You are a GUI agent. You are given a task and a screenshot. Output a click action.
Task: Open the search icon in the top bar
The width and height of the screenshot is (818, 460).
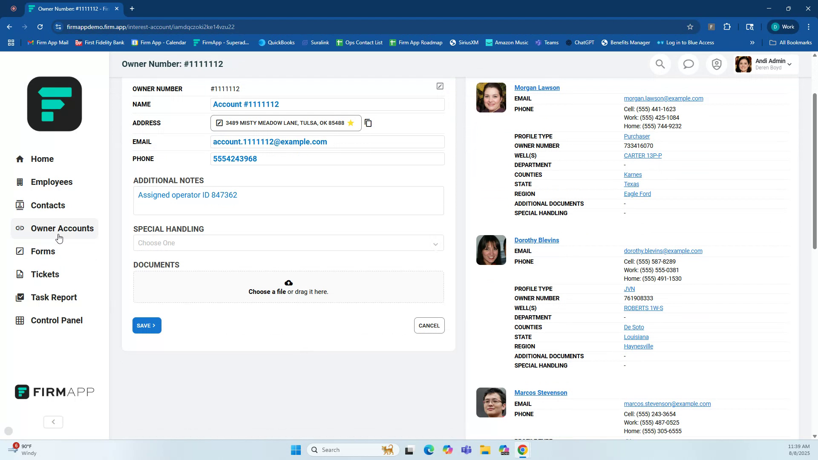660,64
